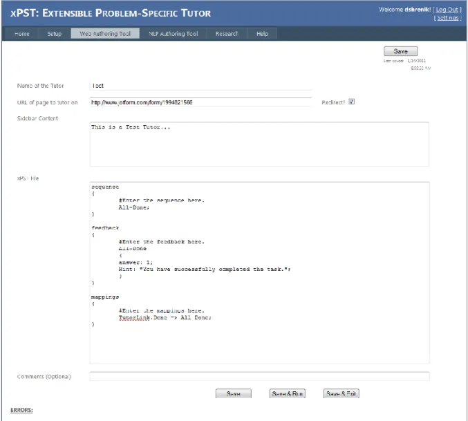468x421 pixels.
Task: Open the Settings link
Action: 448,18
